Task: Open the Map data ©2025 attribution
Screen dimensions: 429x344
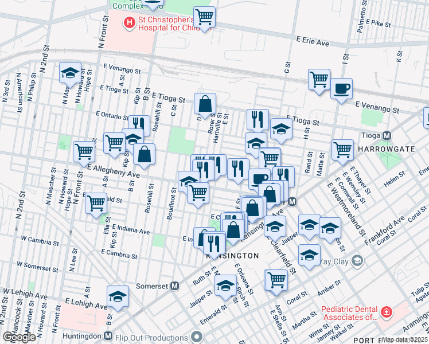Action: 405,340
